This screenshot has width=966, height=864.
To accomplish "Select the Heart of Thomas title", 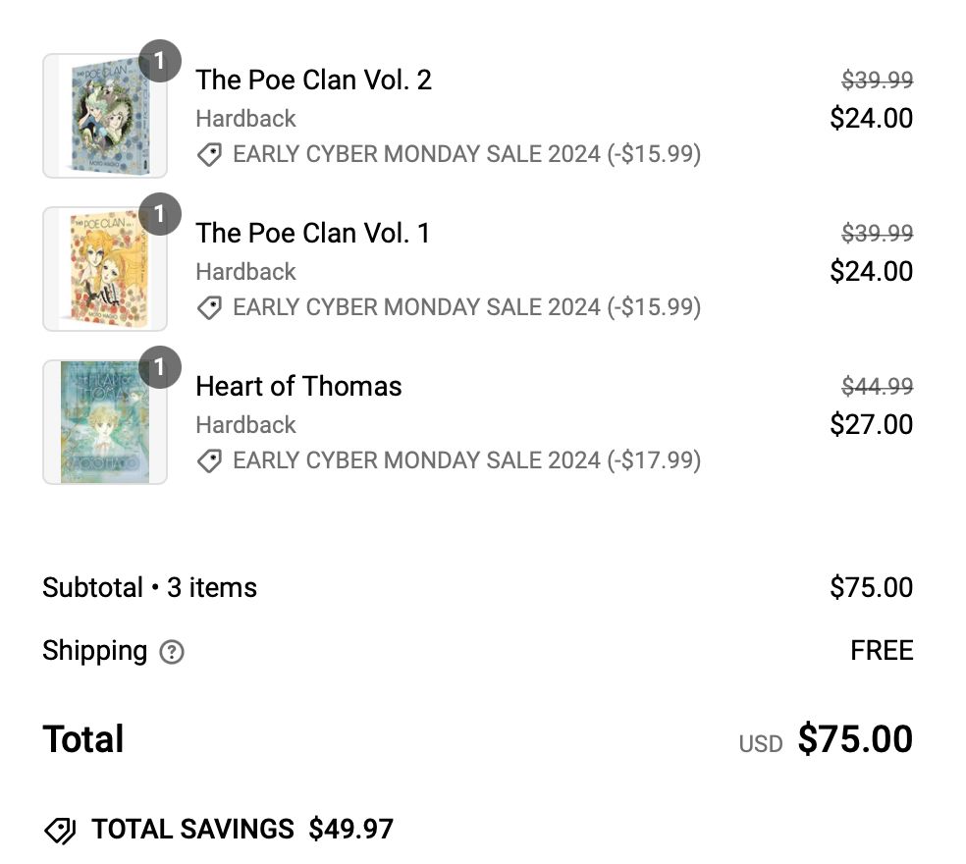I will tap(298, 386).
